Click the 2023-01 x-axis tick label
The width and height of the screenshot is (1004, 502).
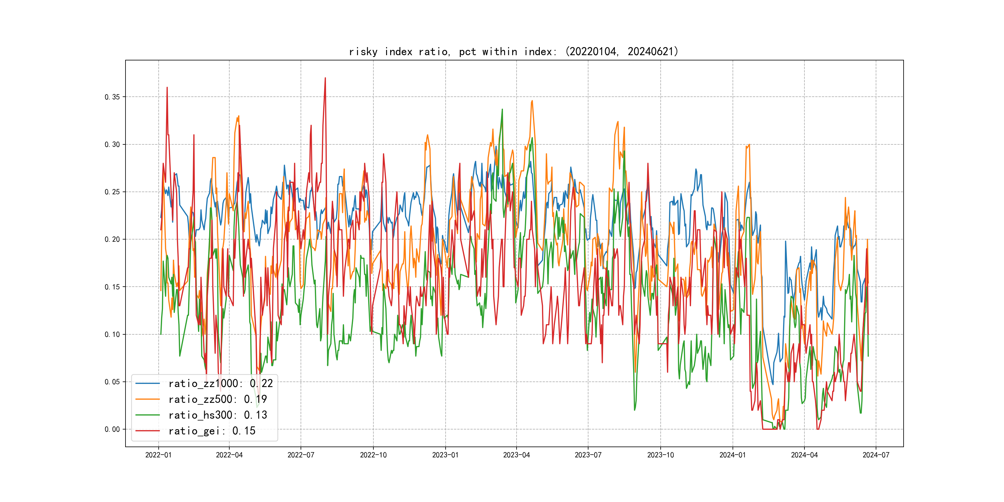click(x=445, y=455)
